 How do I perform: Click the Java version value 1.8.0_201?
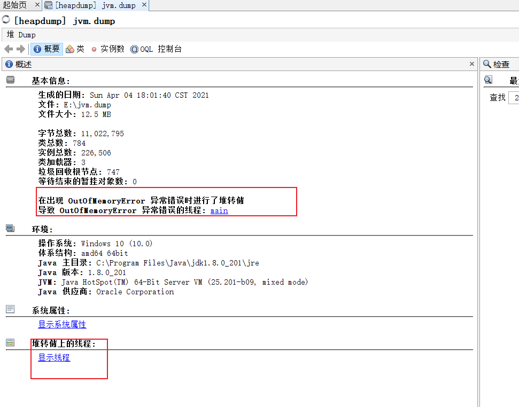pos(107,272)
